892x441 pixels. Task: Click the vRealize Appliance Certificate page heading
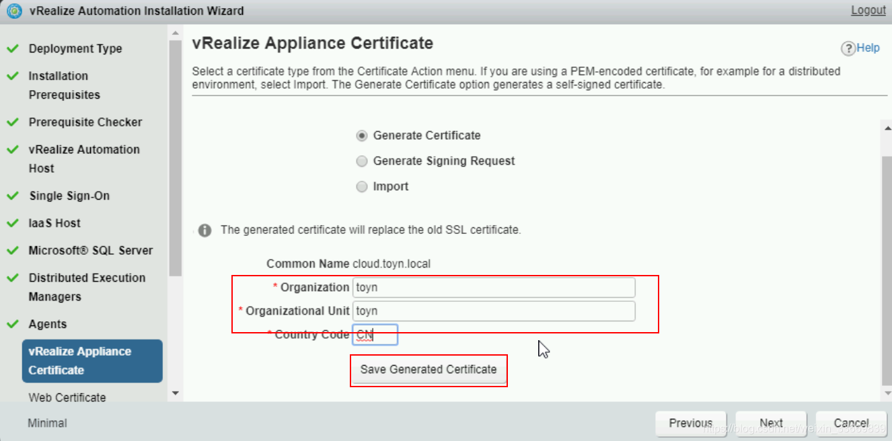[x=313, y=44]
